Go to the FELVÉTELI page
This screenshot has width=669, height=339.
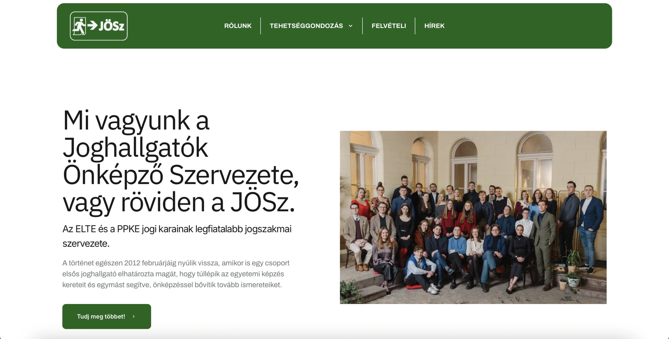[389, 26]
